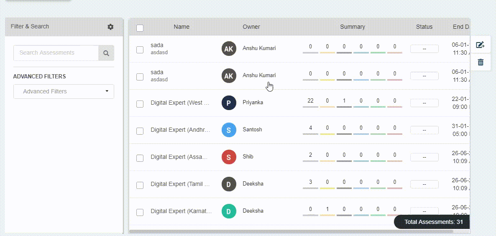Click the create assessment pencil icon

(x=480, y=45)
